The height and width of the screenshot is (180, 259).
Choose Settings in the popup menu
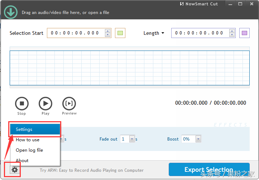click(x=35, y=129)
